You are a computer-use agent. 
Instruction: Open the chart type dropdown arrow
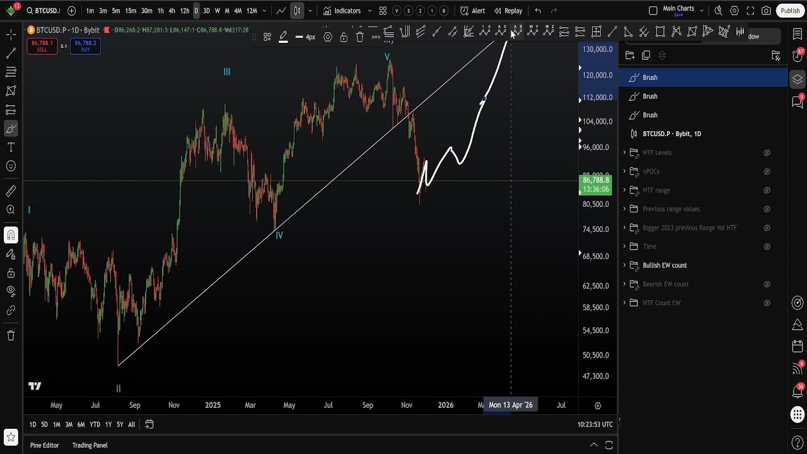click(310, 11)
